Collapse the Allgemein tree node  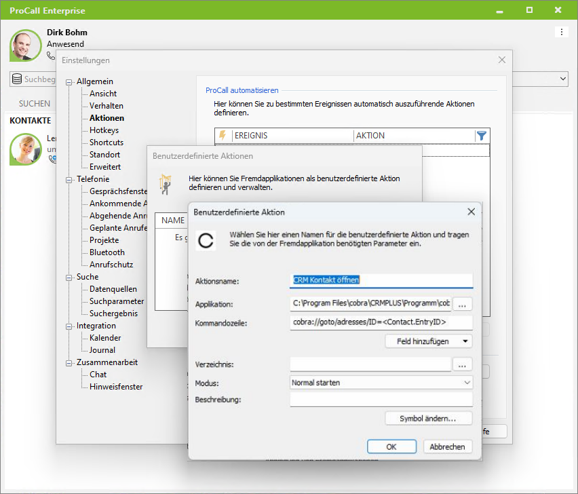69,82
